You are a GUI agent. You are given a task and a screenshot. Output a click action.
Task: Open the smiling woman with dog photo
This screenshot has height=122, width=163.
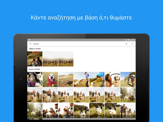coord(112,79)
